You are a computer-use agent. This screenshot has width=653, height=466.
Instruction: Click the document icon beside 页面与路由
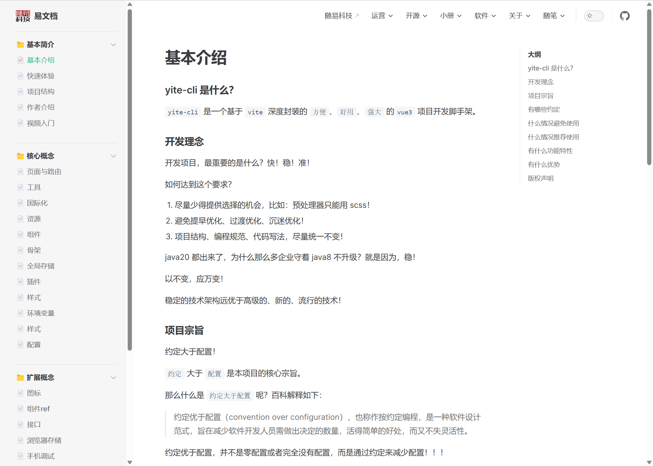click(x=20, y=172)
